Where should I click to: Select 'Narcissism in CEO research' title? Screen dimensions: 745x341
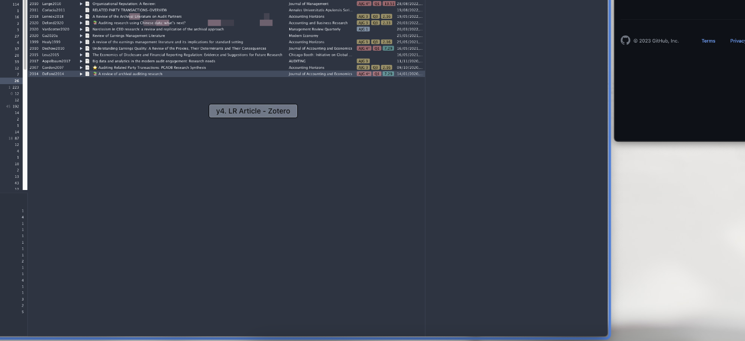(158, 29)
